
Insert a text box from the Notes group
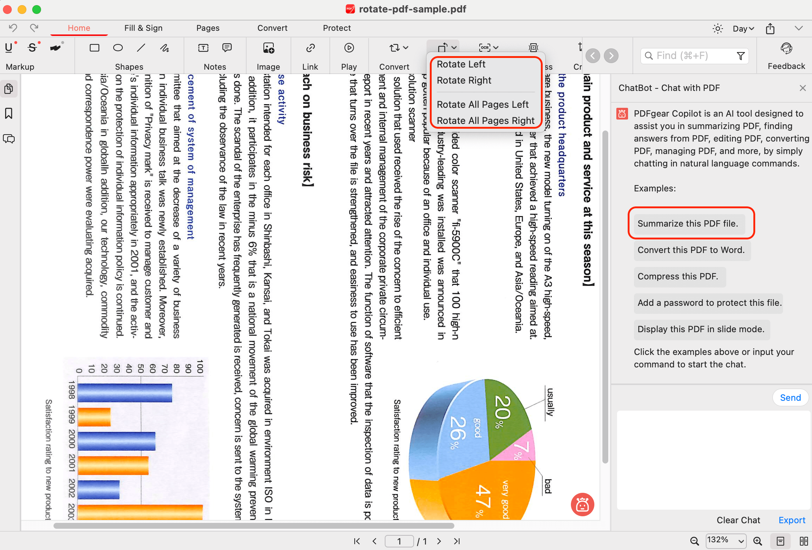203,47
